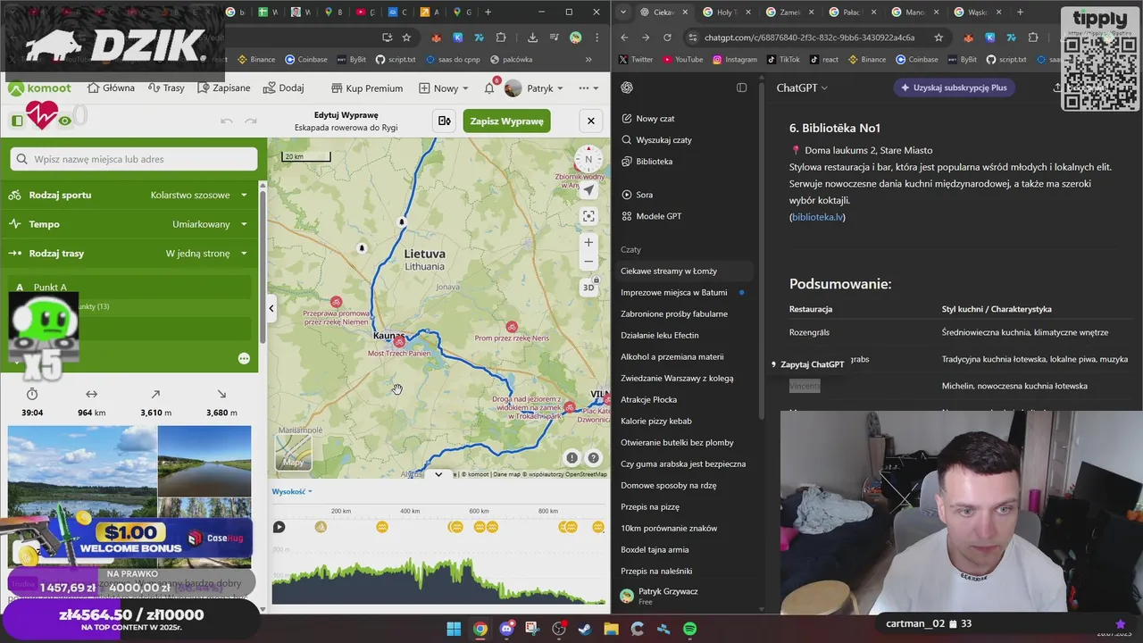Open Sora in ChatGPT sidebar

coord(637,195)
